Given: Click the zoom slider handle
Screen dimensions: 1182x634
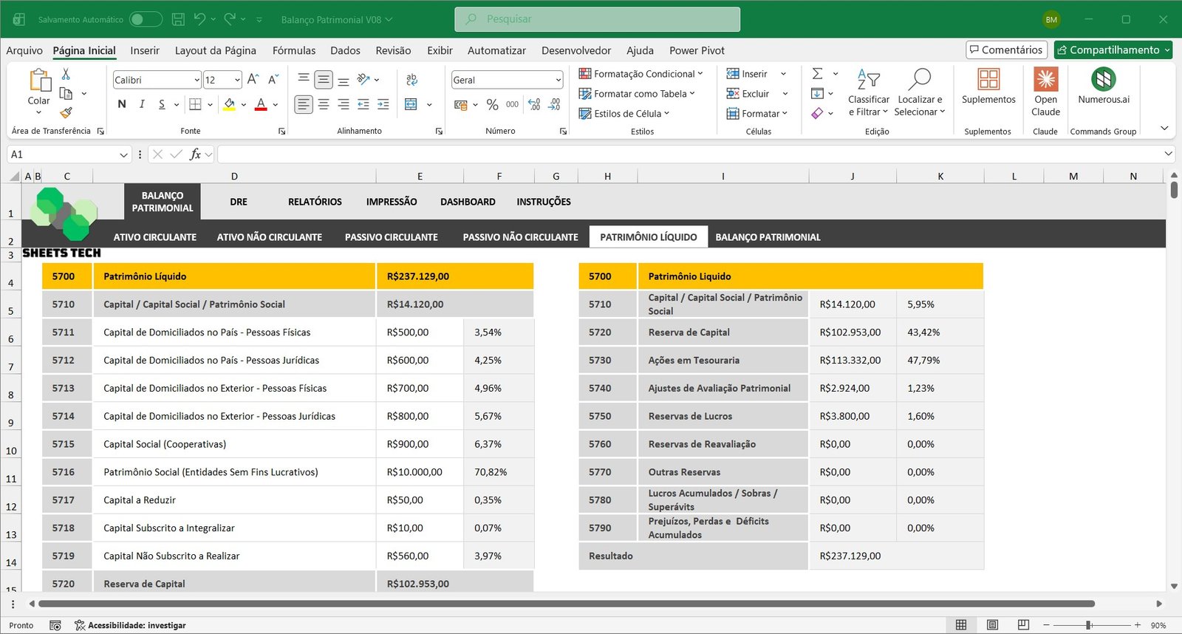Looking at the screenshot, I should coord(1088,625).
